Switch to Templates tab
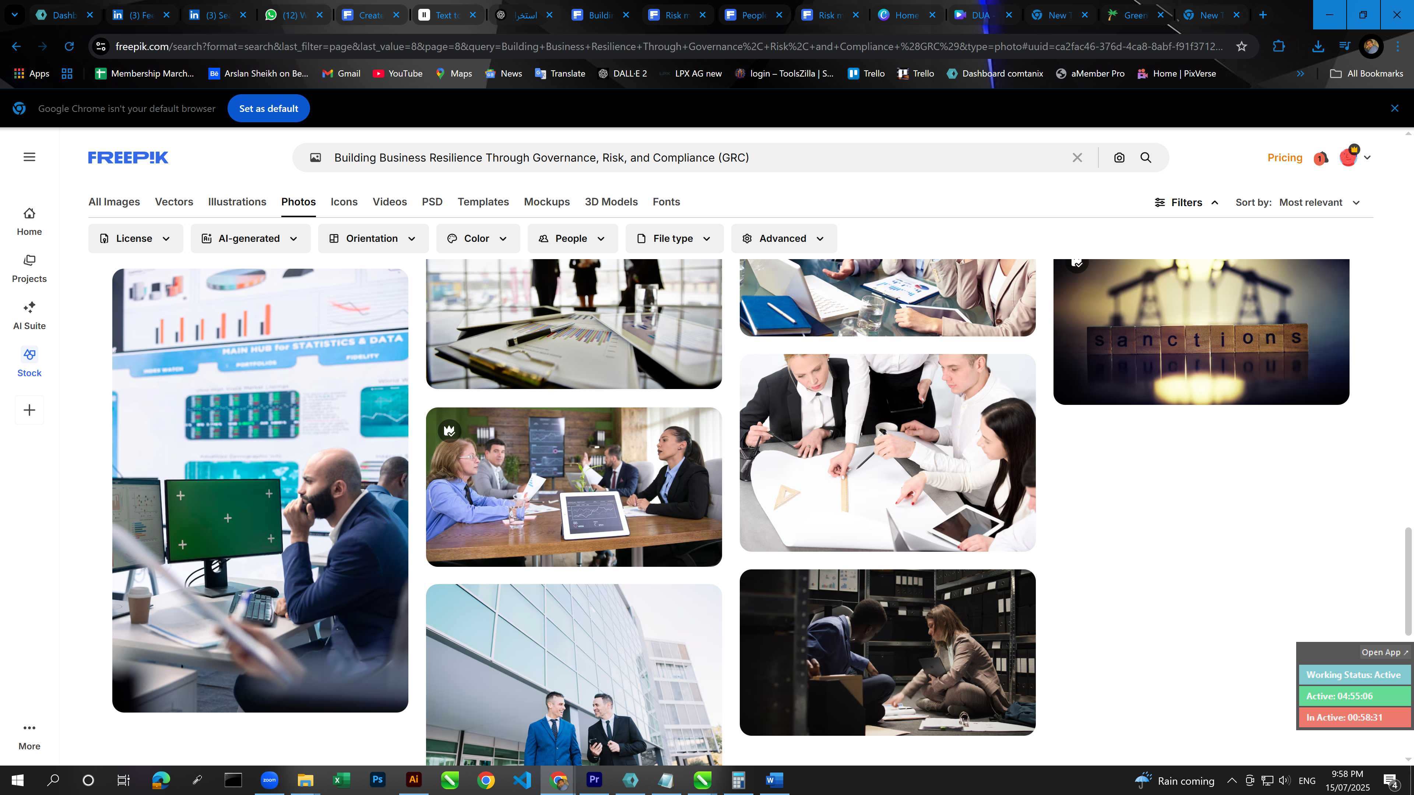 [483, 202]
